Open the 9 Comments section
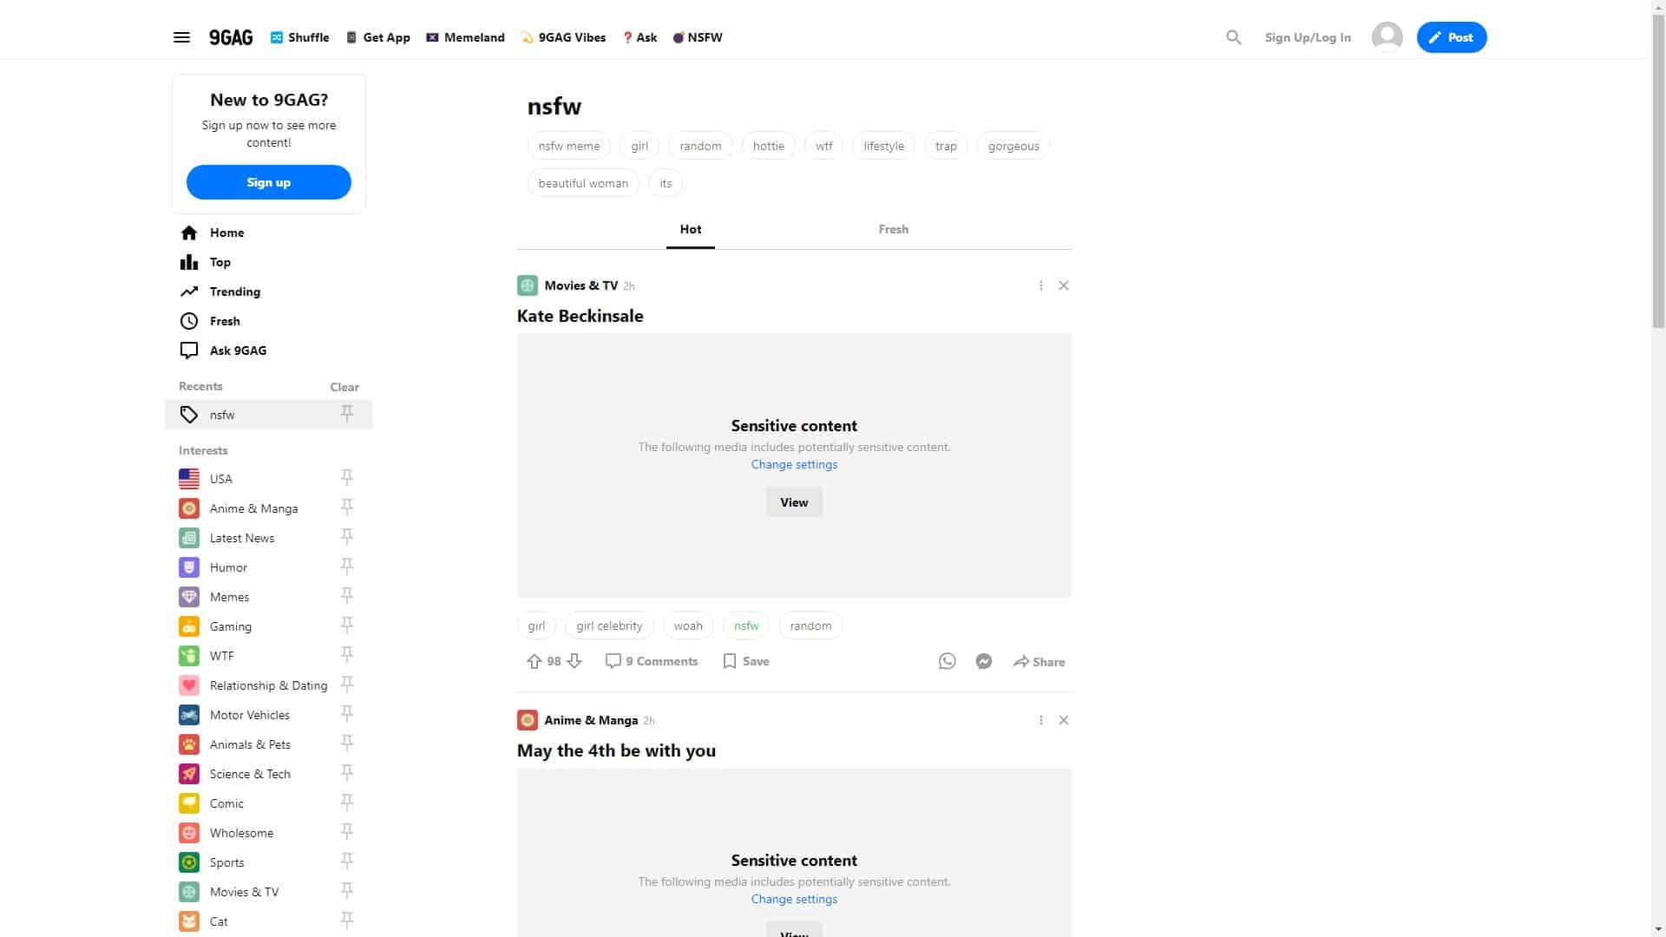Screen dimensions: 1666x937 [652, 662]
